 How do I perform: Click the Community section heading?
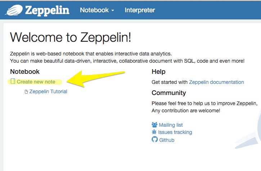[169, 93]
